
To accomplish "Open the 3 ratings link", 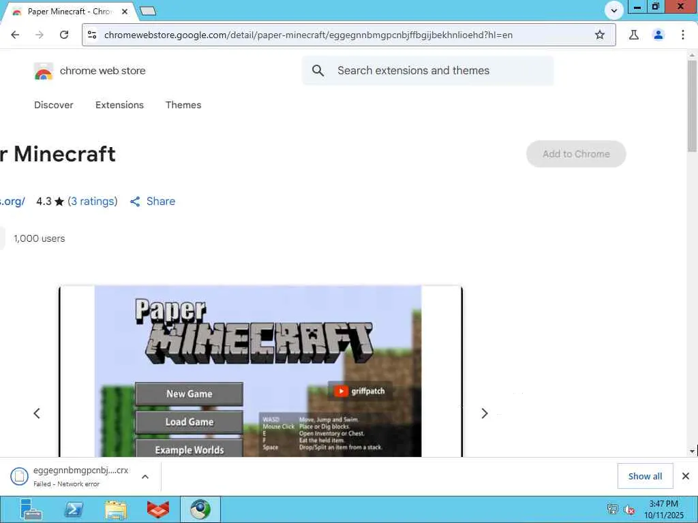I will point(93,202).
